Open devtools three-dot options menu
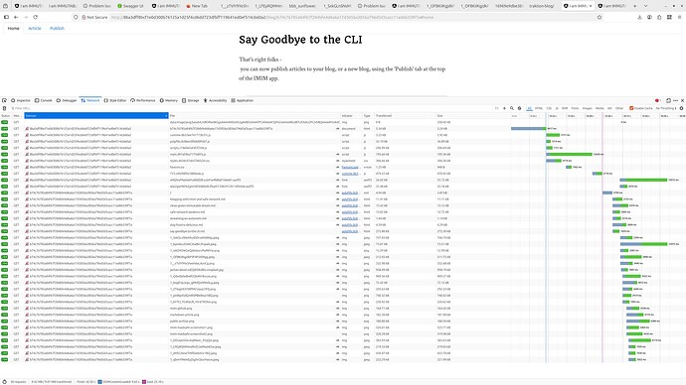Screen dimensions: 686x385 tap(675, 100)
